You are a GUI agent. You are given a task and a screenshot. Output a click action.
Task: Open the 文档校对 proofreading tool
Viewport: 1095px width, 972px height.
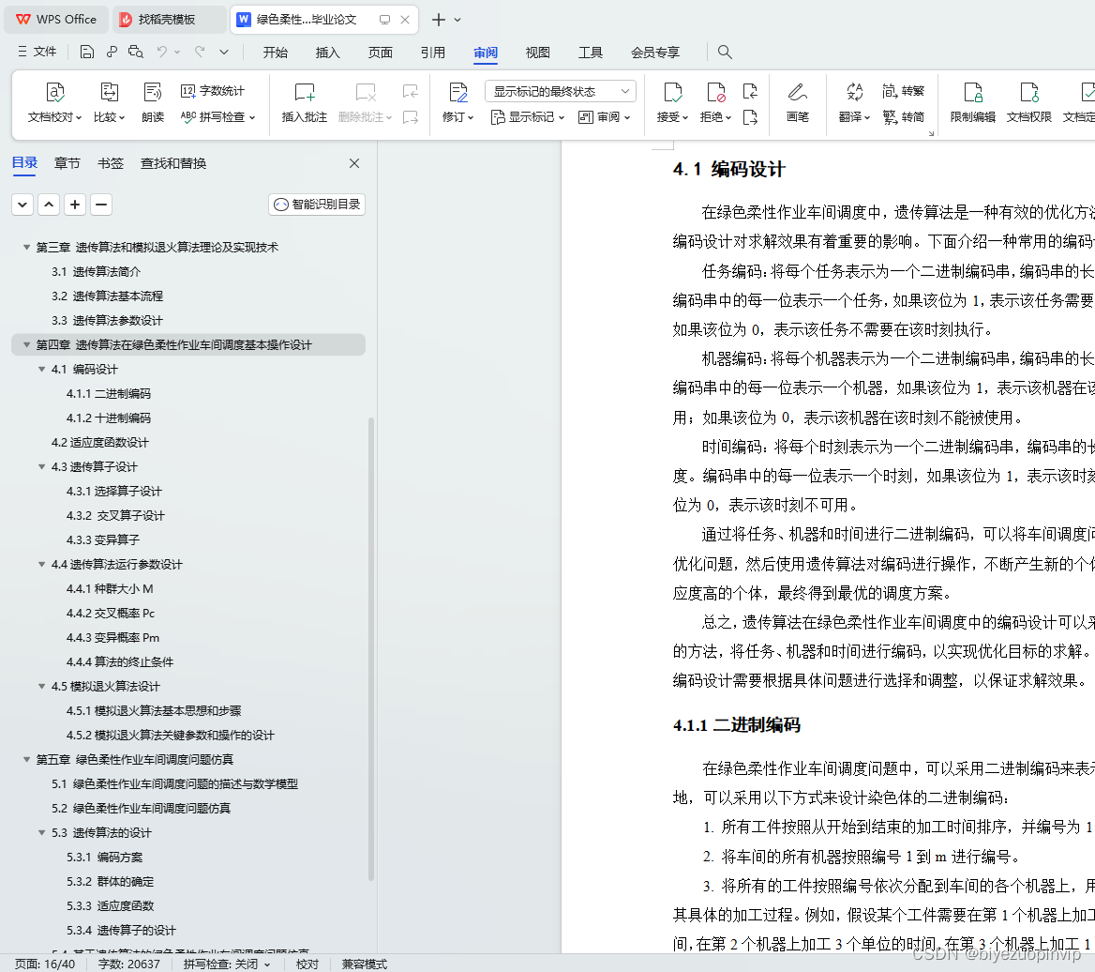tap(54, 102)
